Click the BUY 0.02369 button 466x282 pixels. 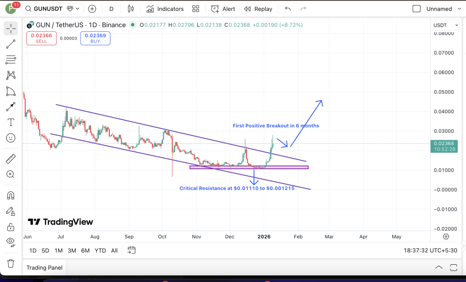click(x=95, y=38)
